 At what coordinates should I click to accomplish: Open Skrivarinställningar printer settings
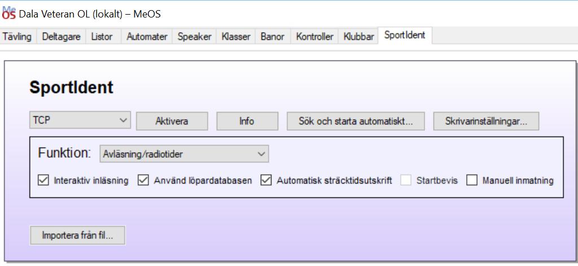pyautogui.click(x=486, y=121)
